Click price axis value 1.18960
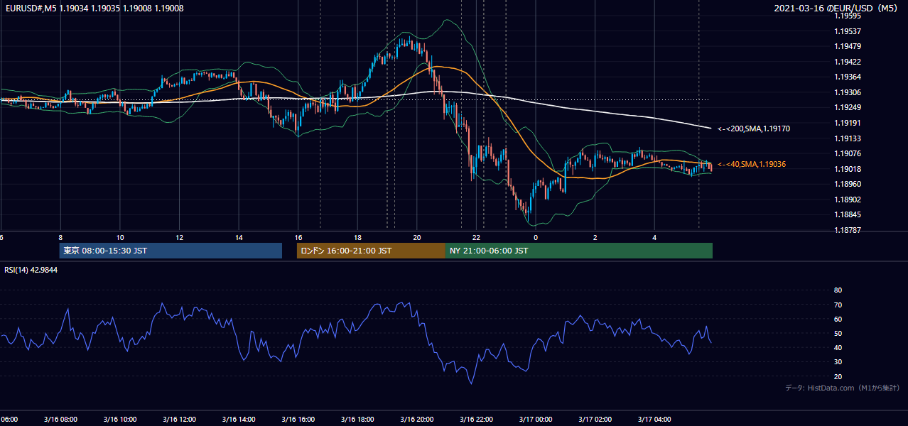The height and width of the screenshot is (426, 908). [848, 184]
